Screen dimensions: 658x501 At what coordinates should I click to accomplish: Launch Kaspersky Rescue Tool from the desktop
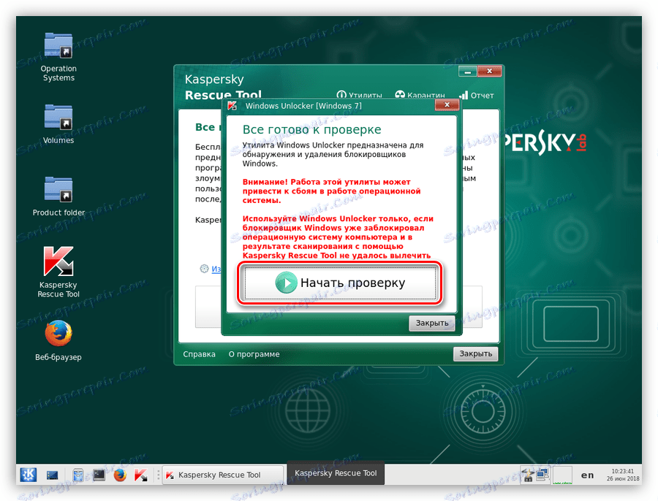point(57,263)
